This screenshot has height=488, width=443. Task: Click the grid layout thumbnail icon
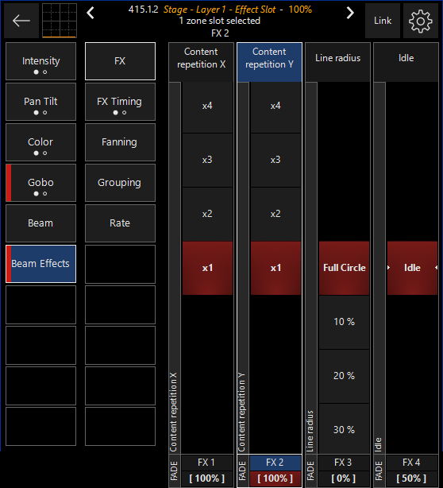60,21
